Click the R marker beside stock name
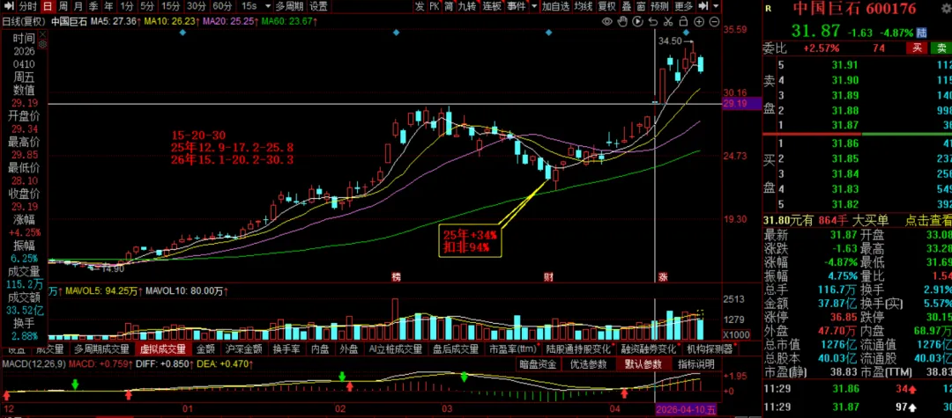The height and width of the screenshot is (418, 952). coord(769,9)
